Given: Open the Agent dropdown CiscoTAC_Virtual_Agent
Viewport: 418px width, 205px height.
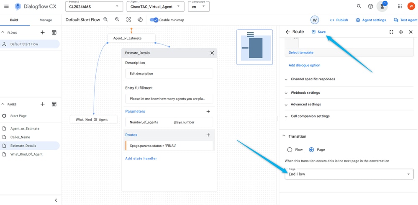Looking at the screenshot, I should point(155,7).
